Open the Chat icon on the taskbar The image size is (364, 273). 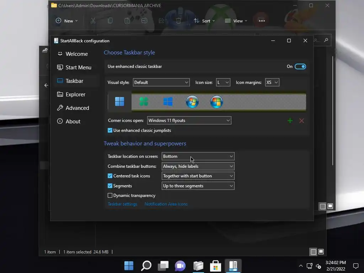[x=181, y=266]
